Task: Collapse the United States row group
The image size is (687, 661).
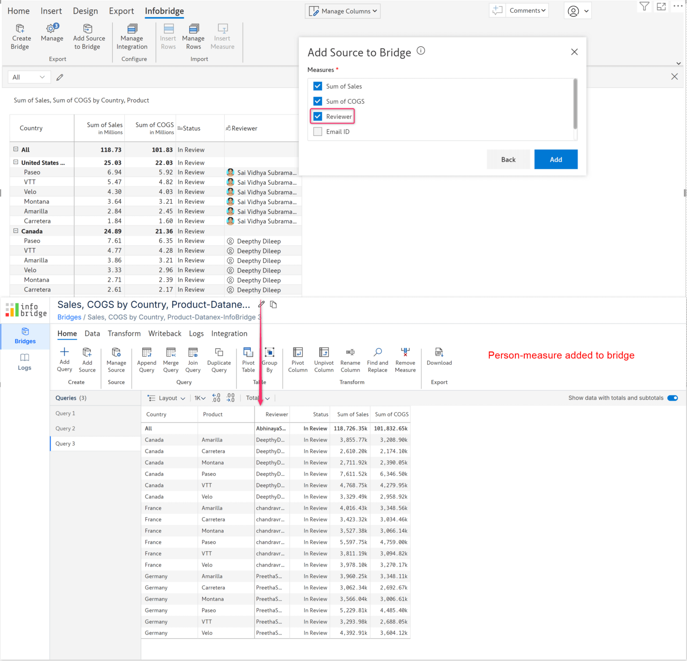Action: pos(16,162)
